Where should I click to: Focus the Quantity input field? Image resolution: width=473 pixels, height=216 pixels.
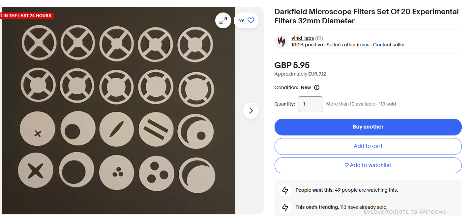coord(310,104)
